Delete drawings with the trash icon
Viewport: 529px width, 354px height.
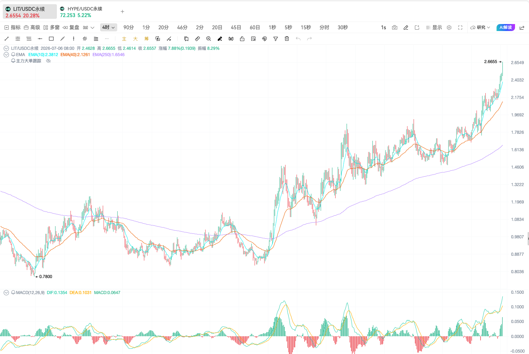(x=287, y=39)
